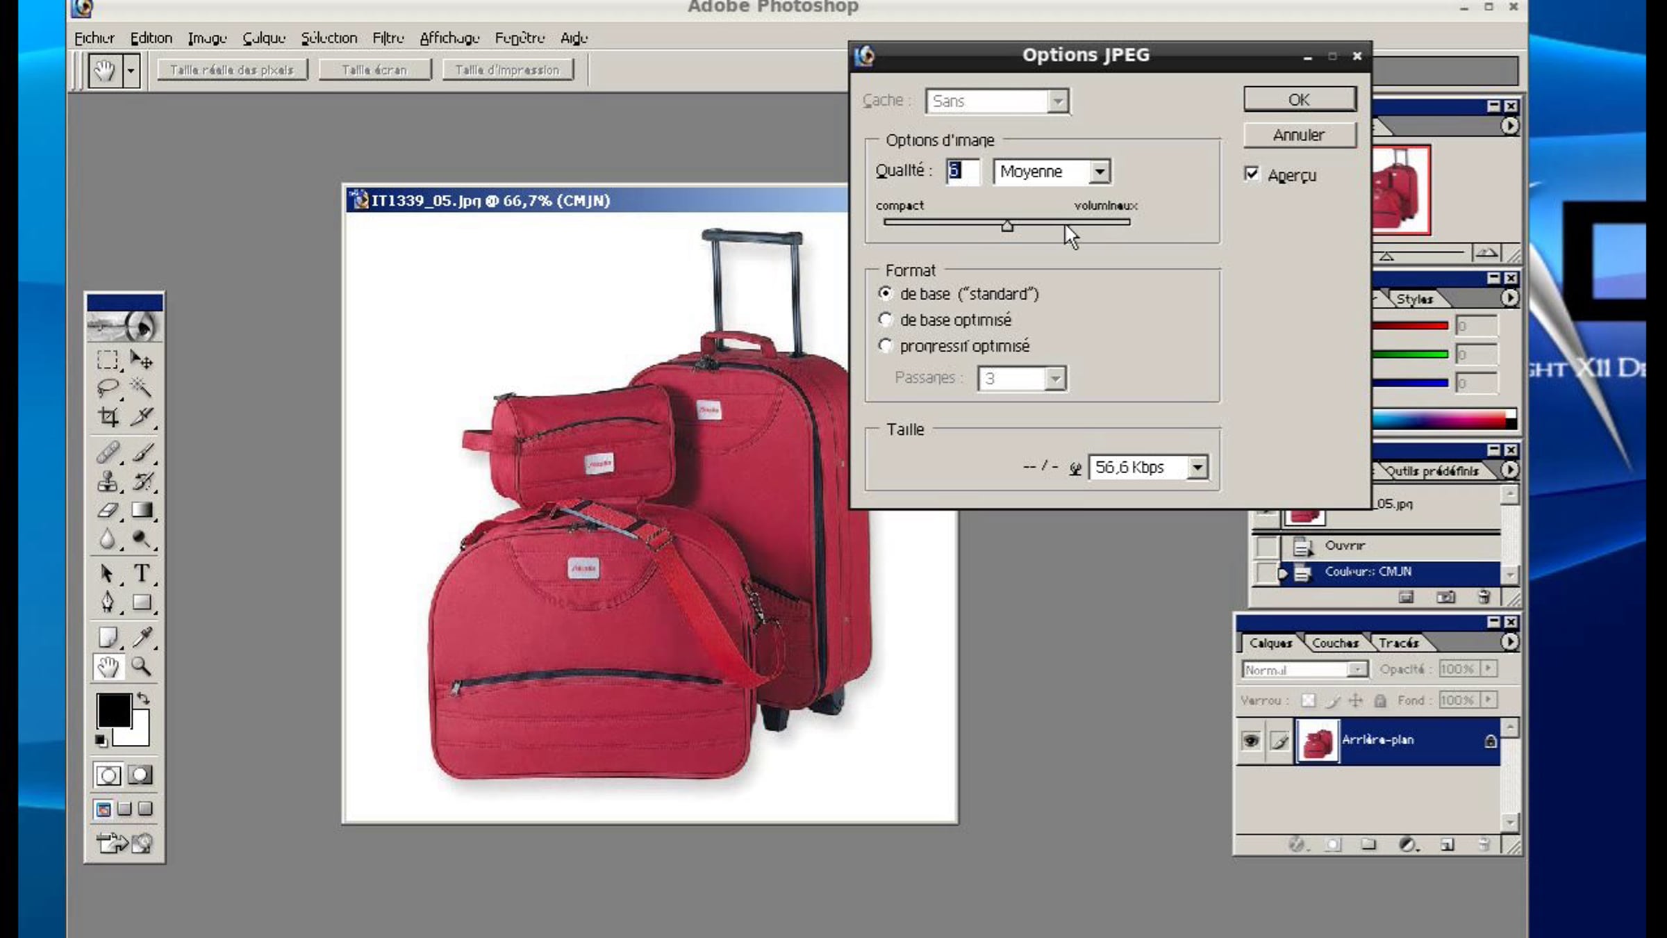Expand the 56,6 Kbps size dropdown
This screenshot has width=1667, height=938.
pos(1197,468)
